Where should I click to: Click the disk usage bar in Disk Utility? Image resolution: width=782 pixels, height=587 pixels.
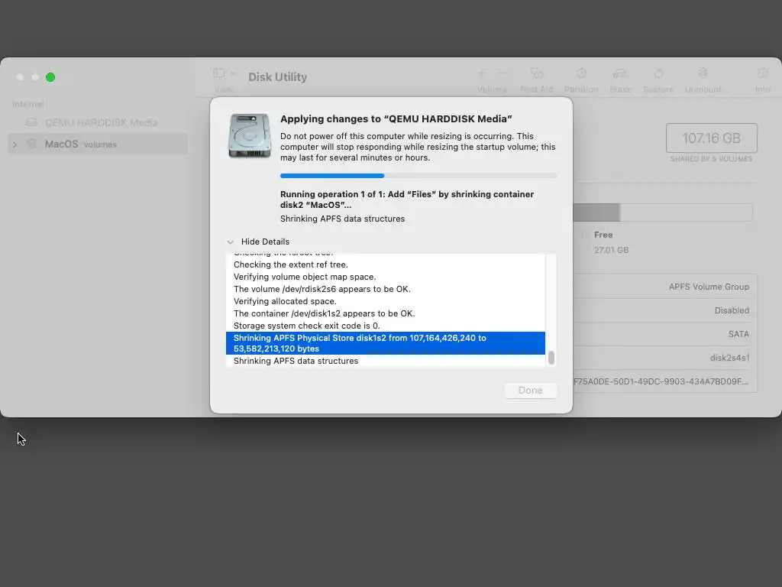[662, 212]
